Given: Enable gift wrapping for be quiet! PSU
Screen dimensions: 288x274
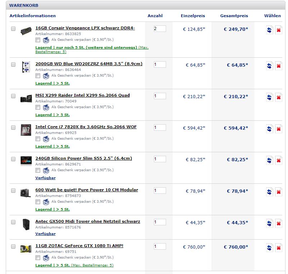Looking at the screenshot, I should 38,202.
